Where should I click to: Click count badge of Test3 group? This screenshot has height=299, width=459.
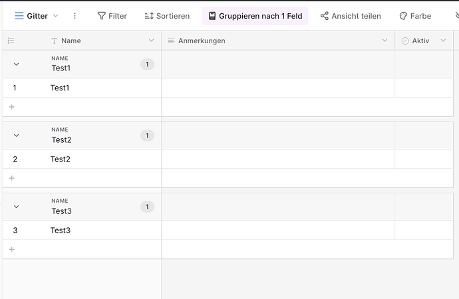(x=147, y=207)
